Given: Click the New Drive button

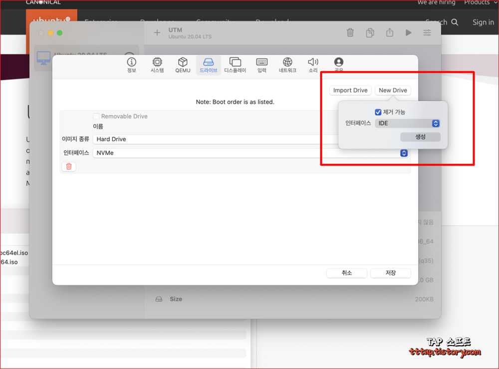Looking at the screenshot, I should [x=393, y=90].
